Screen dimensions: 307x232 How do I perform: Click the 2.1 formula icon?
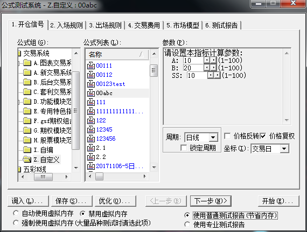[91, 148]
